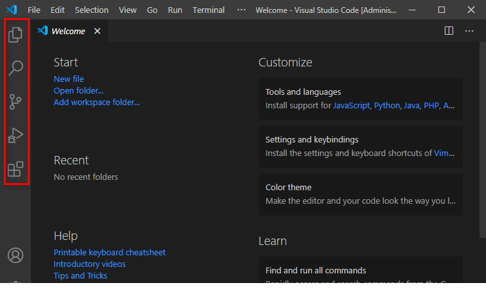
Task: Open the Terminal menu
Action: (x=208, y=10)
